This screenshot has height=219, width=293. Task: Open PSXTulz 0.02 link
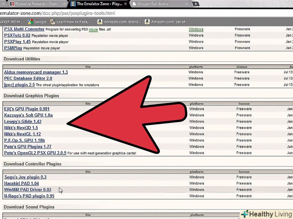click(17, 35)
